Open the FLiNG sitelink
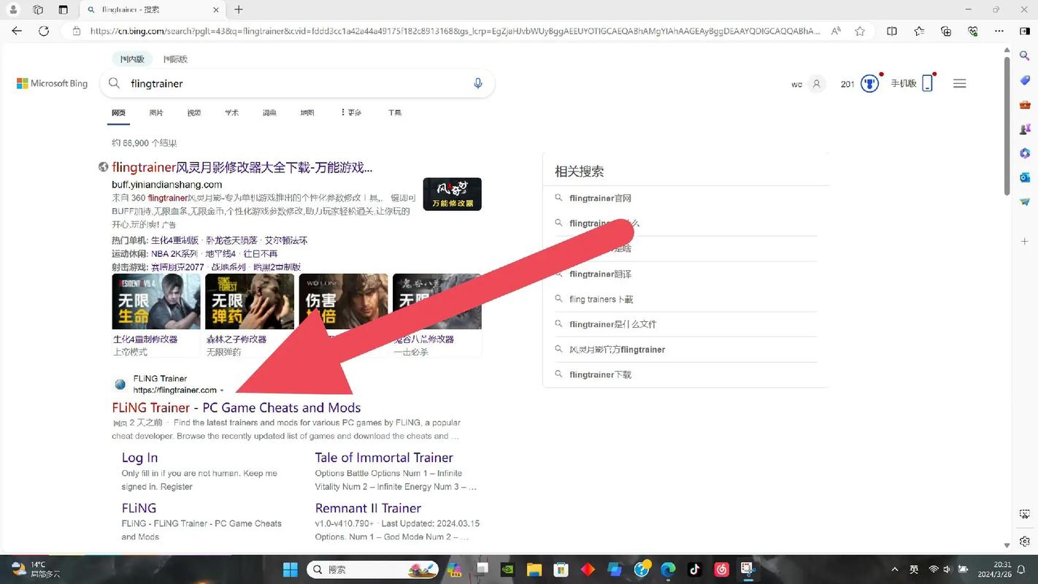Viewport: 1038px width, 584px height. point(139,508)
